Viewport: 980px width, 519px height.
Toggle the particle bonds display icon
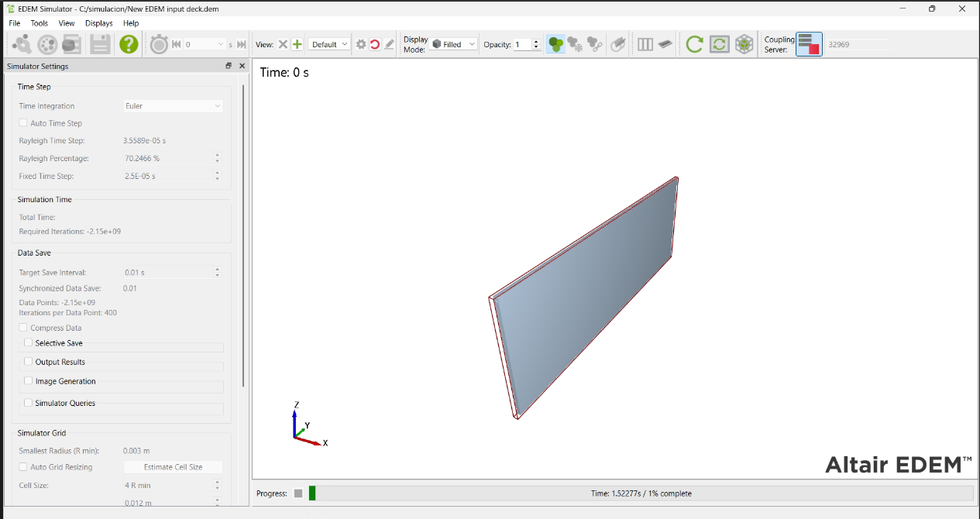594,44
